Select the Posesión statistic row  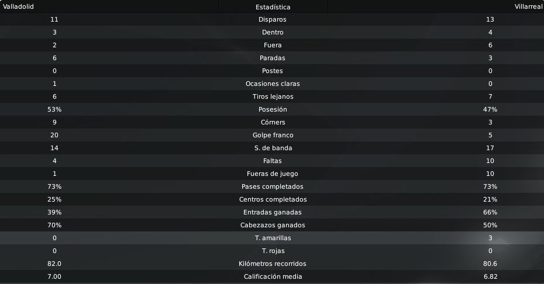click(273, 109)
